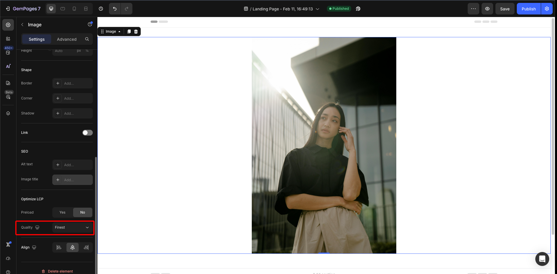
Task: Select the woman photo on canvas
Action: [324, 145]
